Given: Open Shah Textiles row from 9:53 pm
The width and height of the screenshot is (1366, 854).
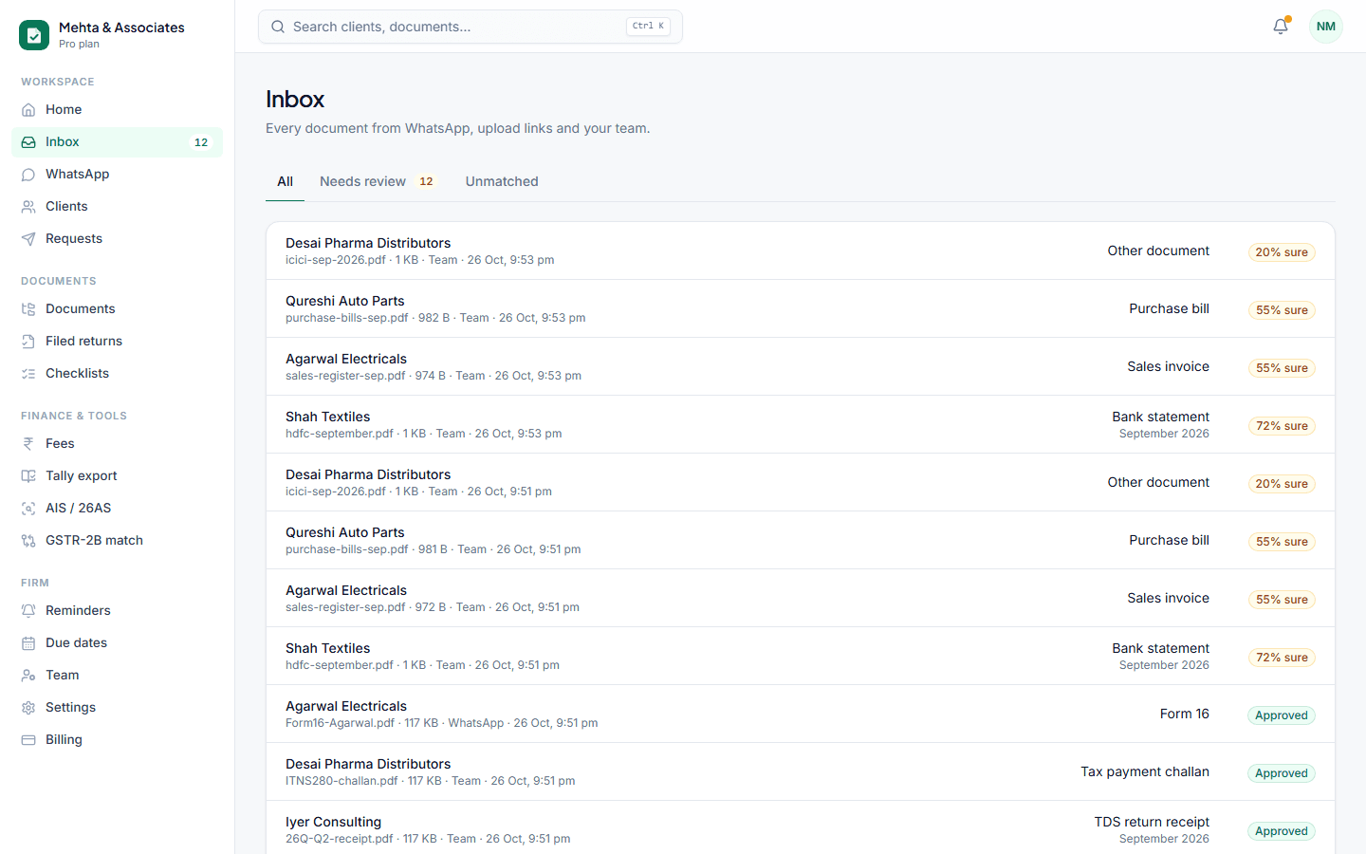Looking at the screenshot, I should 801,424.
